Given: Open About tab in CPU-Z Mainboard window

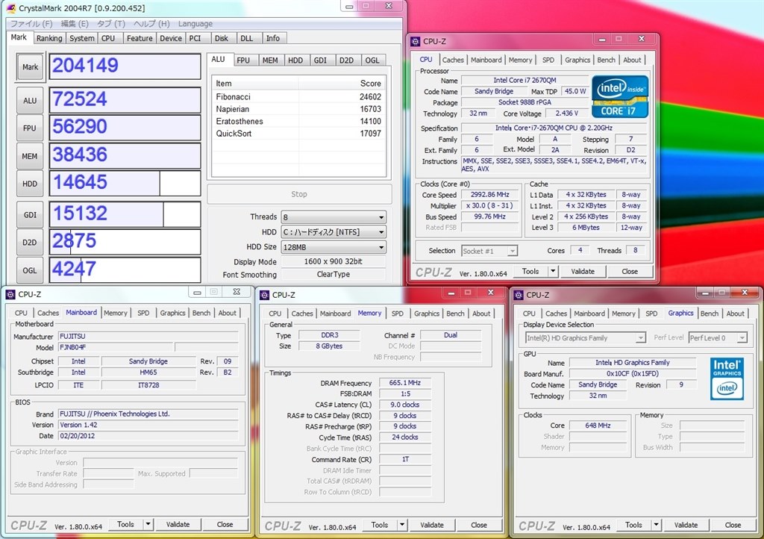Looking at the screenshot, I should [227, 313].
